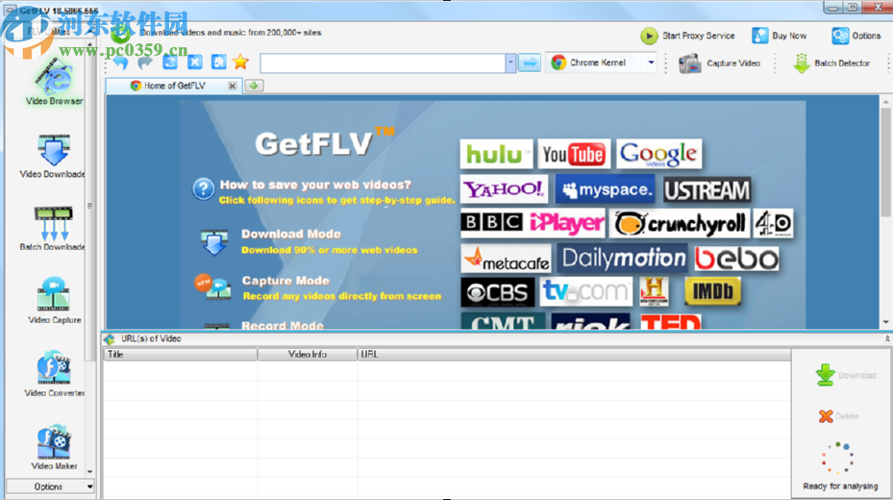Sort by the Video Info column header
Screen dimensions: 893x500
(x=308, y=354)
